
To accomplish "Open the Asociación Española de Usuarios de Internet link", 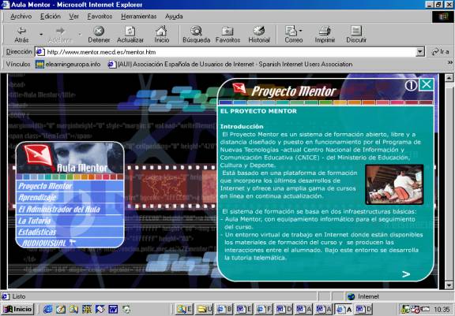I will pyautogui.click(x=230, y=65).
